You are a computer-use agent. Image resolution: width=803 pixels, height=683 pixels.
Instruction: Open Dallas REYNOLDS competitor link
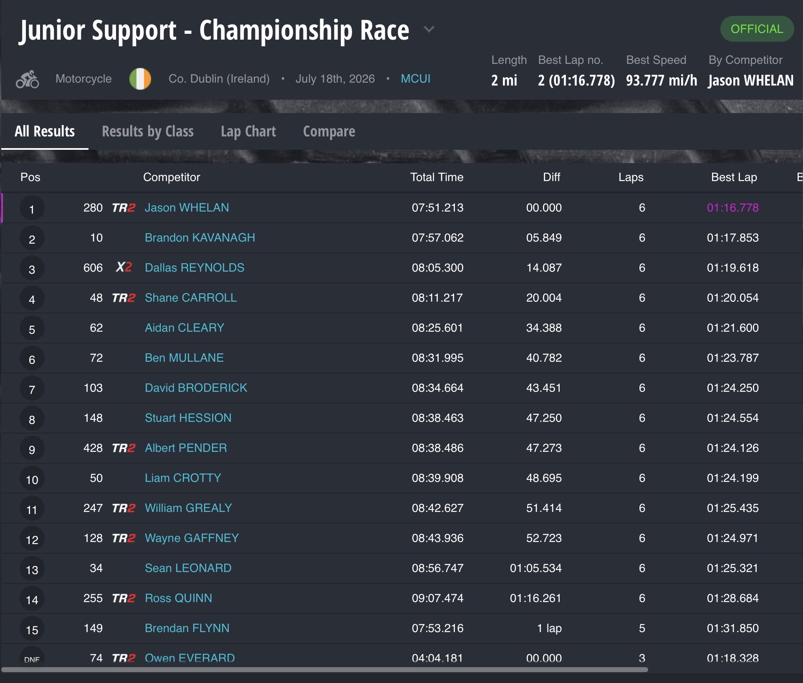(194, 268)
